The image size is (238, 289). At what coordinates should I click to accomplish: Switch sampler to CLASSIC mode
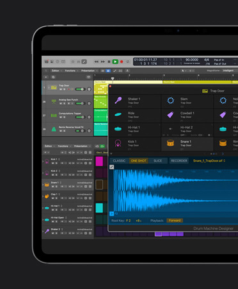tap(119, 160)
